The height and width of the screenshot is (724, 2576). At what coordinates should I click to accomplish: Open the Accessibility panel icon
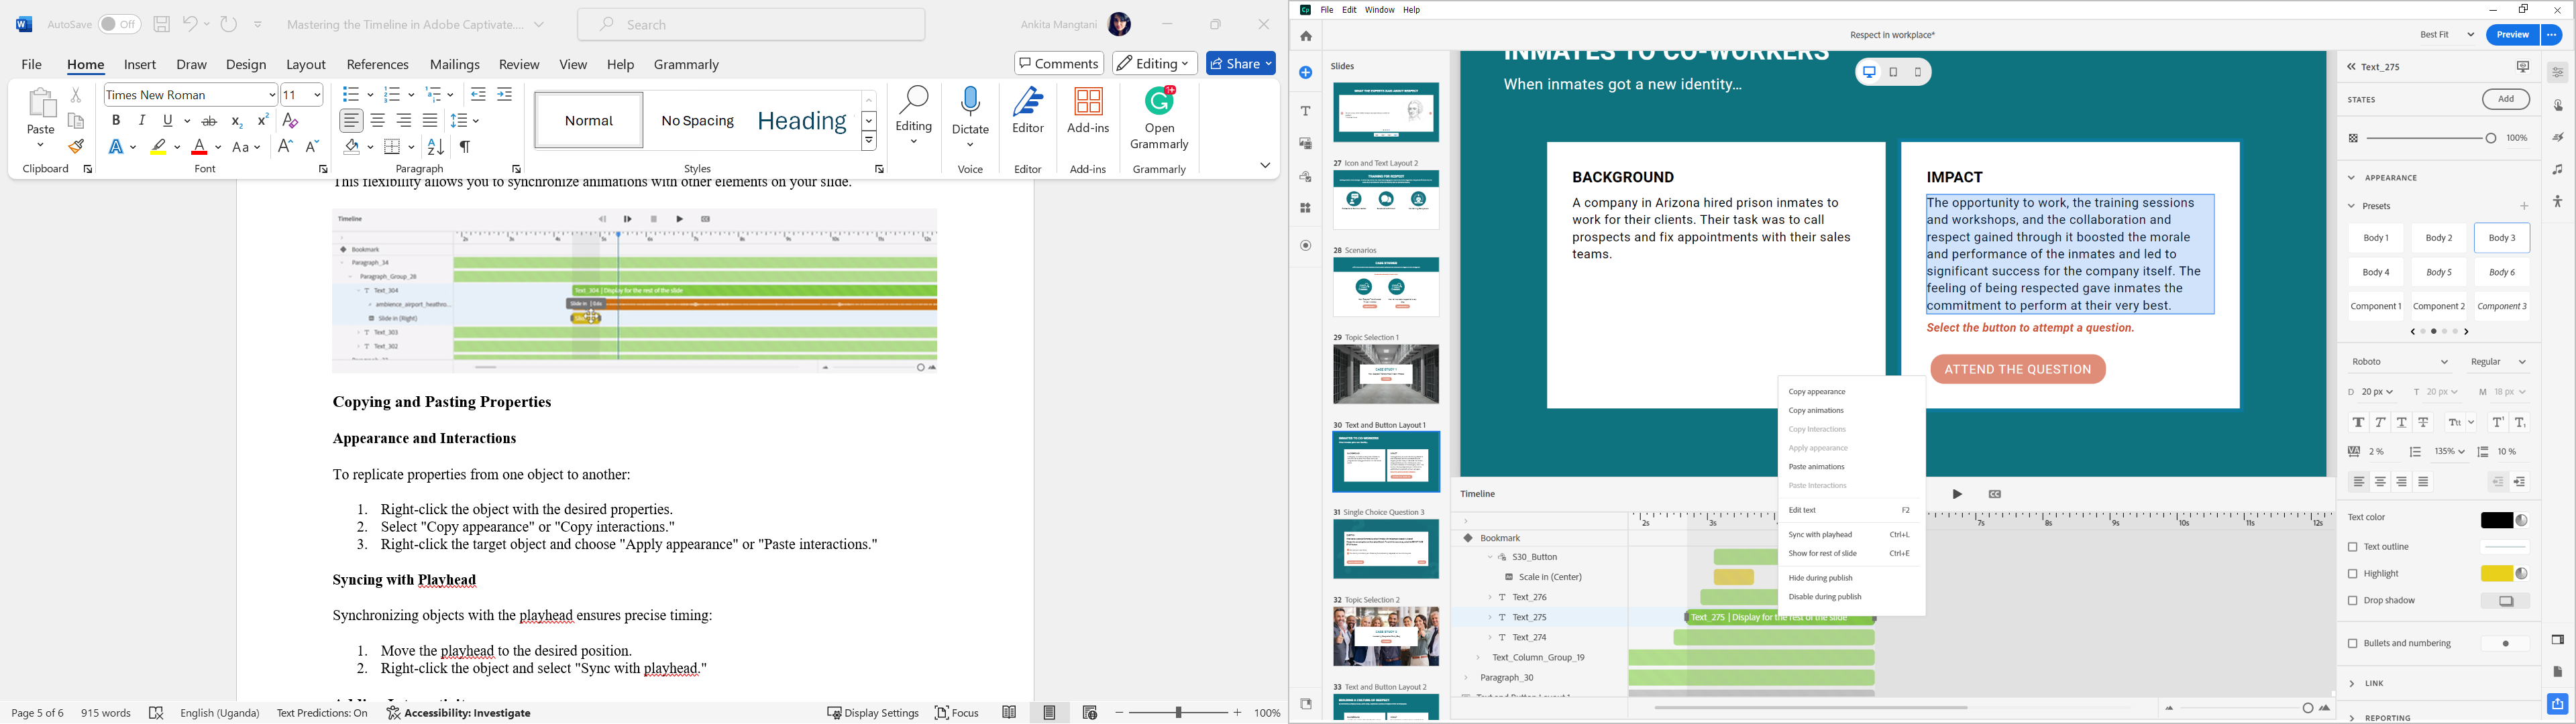coord(2558,202)
